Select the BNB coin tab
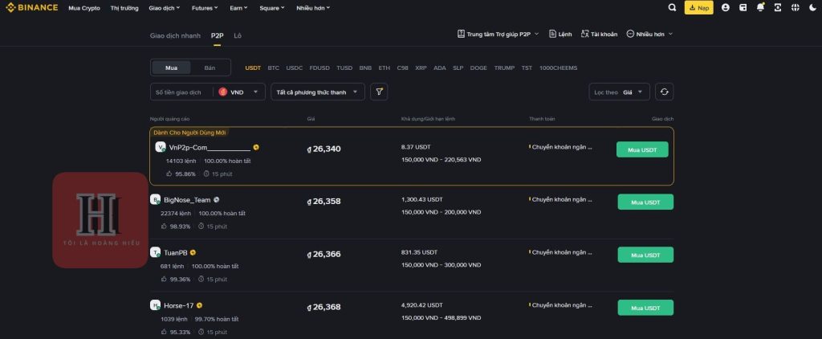This screenshot has width=822, height=339. point(365,67)
